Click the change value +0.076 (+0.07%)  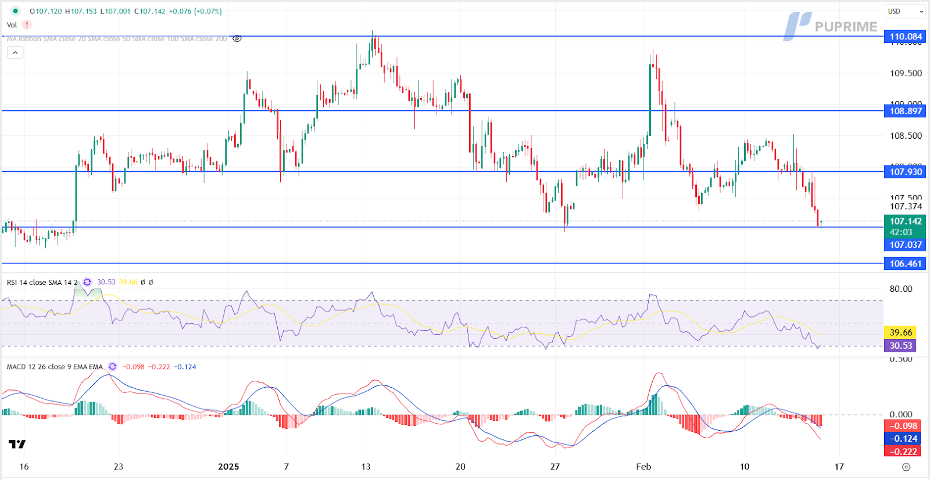[195, 11]
